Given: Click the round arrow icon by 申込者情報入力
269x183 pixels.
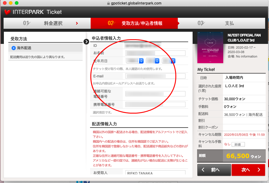Looking at the screenshot, I should click(x=86, y=42).
